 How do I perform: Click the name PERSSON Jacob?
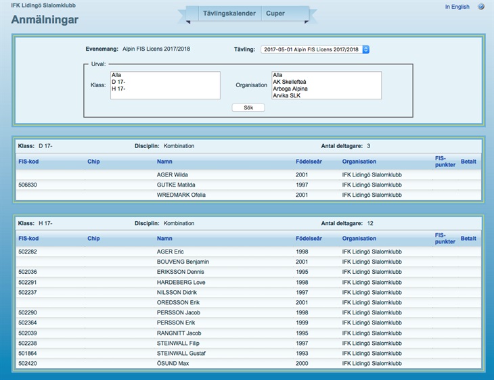(x=179, y=312)
